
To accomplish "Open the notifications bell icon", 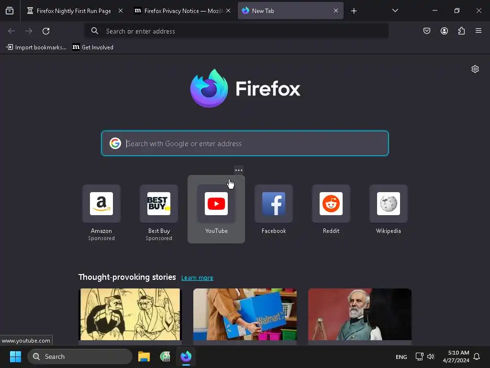I will point(477,356).
